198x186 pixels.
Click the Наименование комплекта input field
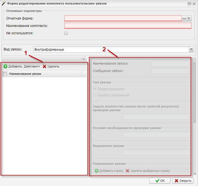click(x=128, y=26)
